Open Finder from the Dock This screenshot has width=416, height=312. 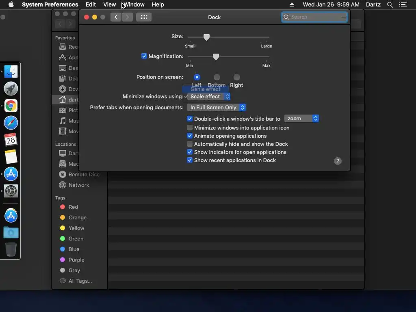(x=11, y=71)
